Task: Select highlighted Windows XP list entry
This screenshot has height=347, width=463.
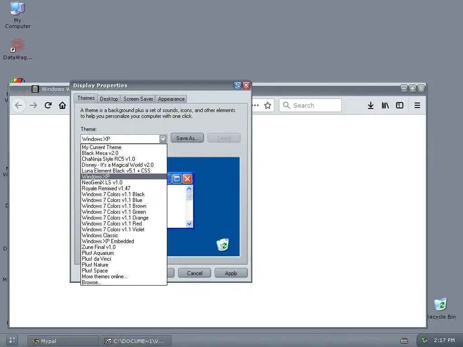Action: pyautogui.click(x=124, y=177)
